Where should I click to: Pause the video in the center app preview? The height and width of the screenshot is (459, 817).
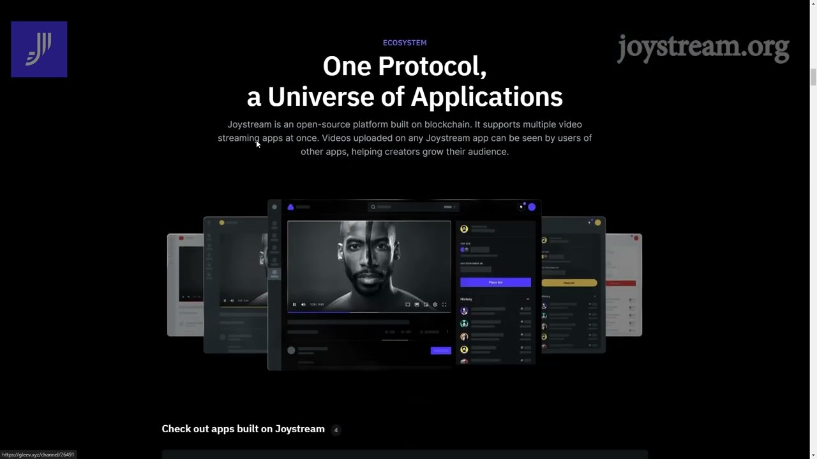[x=294, y=305]
